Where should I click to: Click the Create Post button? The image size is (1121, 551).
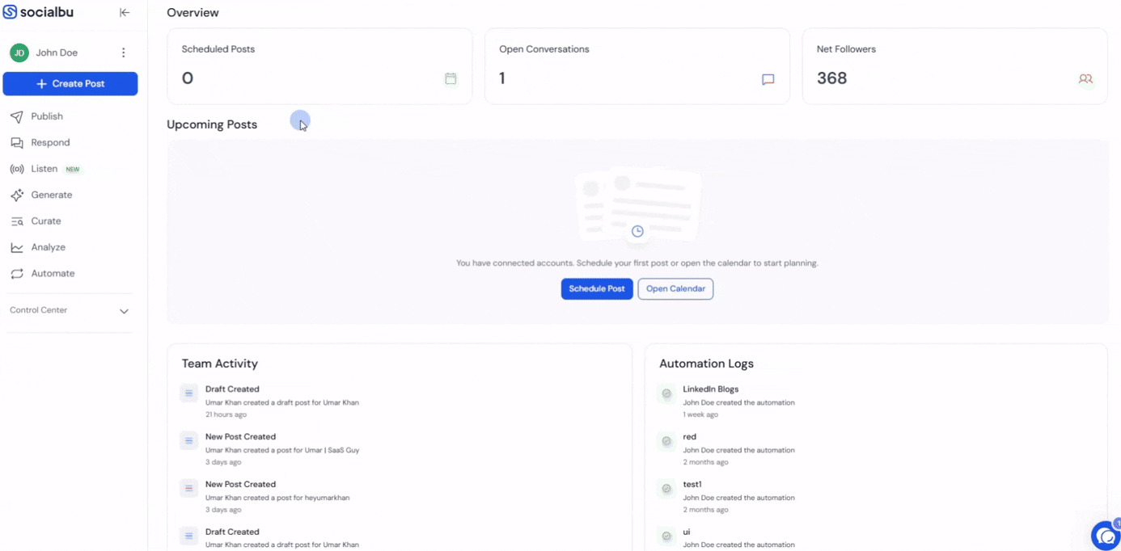(x=70, y=84)
